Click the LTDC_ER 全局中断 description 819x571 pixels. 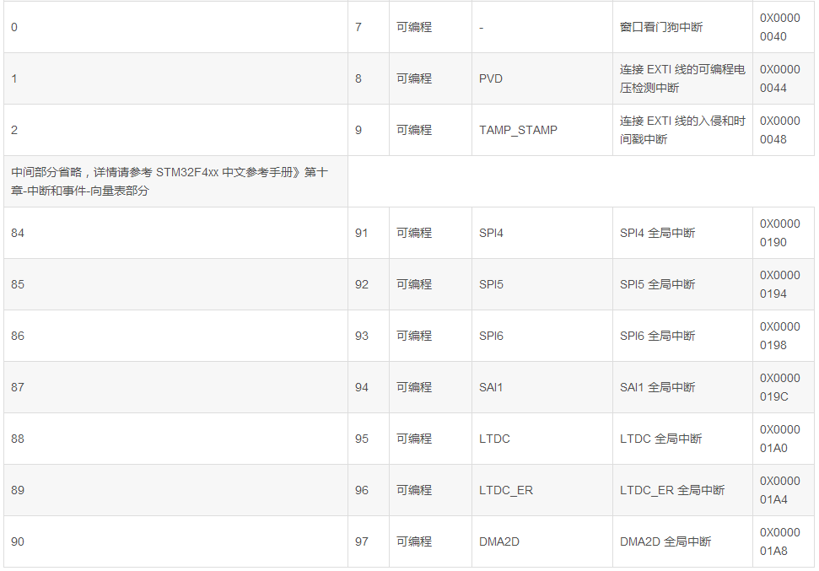point(671,490)
